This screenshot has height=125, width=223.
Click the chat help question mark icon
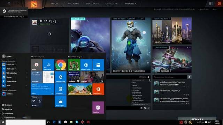(149, 108)
